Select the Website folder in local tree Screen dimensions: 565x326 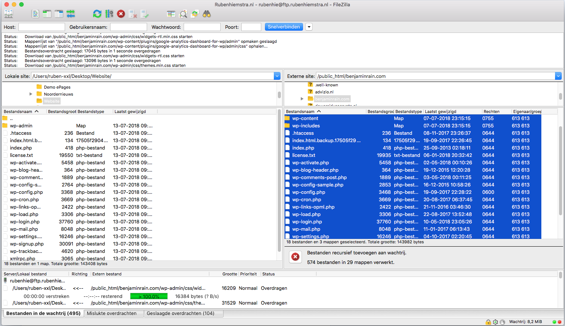51,101
